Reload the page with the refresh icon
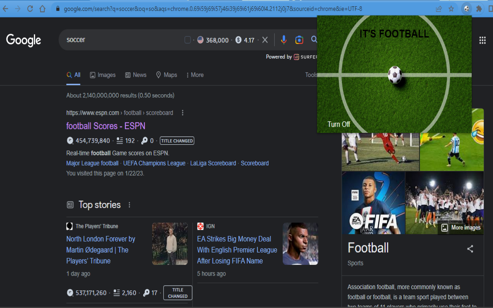The width and height of the screenshot is (493, 308). click(30, 8)
